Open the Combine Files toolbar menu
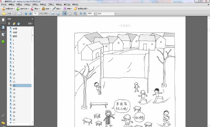This screenshot has width=210, height=127. point(23,9)
